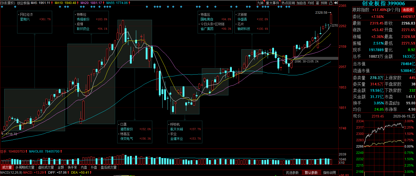Click the lock icon in chart toolbar

coord(331,3)
